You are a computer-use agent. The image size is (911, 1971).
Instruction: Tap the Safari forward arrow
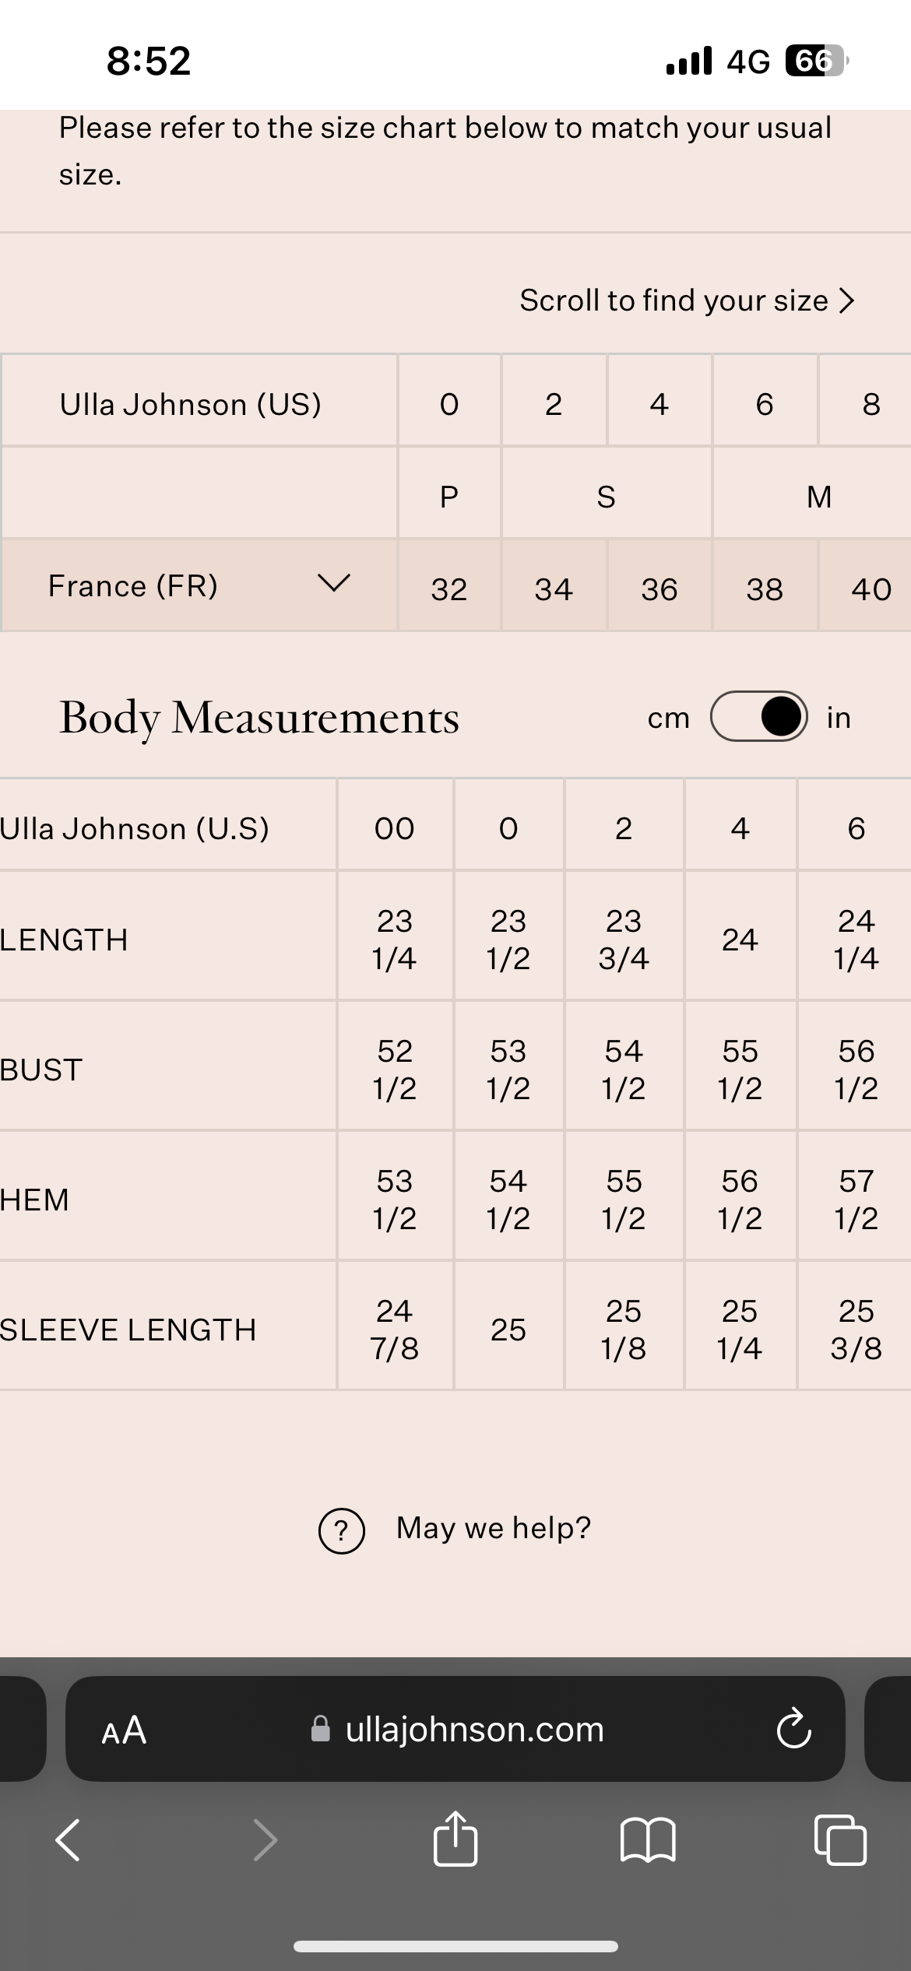tap(266, 1840)
